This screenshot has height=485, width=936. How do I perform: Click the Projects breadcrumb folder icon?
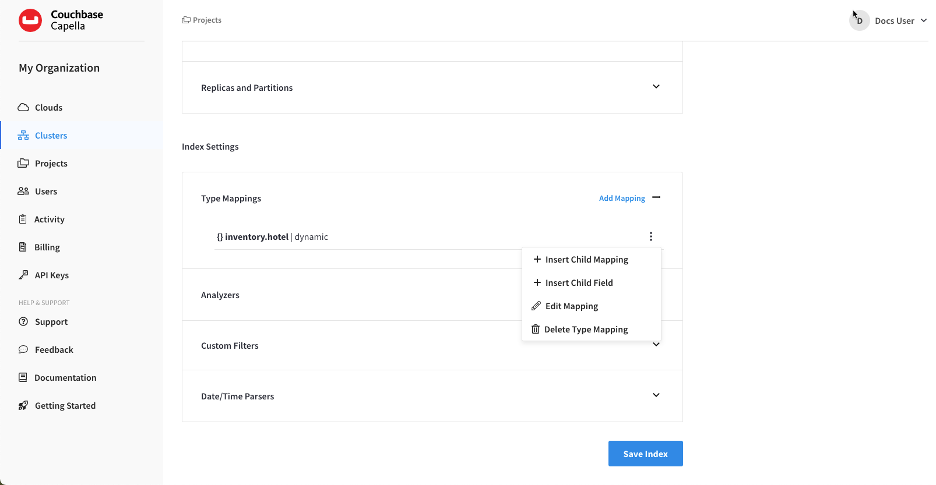point(186,20)
